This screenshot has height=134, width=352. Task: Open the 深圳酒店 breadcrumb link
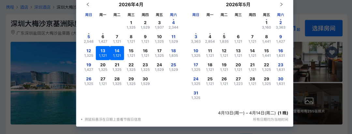(x=42, y=7)
